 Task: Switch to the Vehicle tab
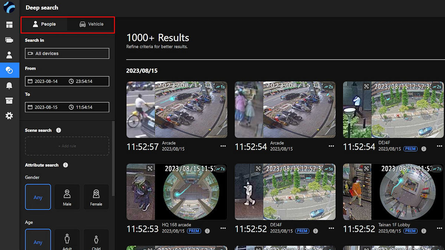tap(91, 24)
